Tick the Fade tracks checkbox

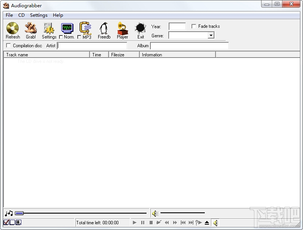194,26
